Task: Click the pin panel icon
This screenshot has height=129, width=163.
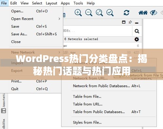Action: coord(130,22)
